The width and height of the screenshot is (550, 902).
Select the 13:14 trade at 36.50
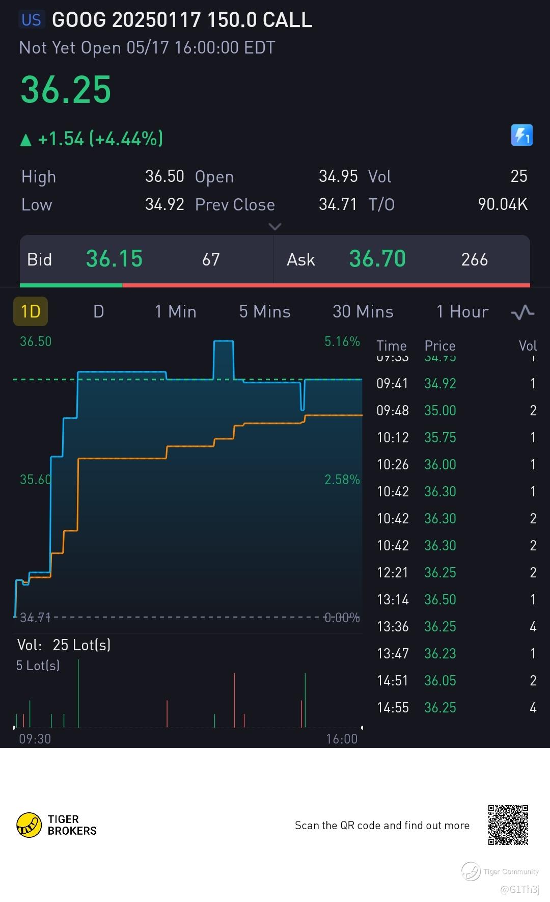457,599
